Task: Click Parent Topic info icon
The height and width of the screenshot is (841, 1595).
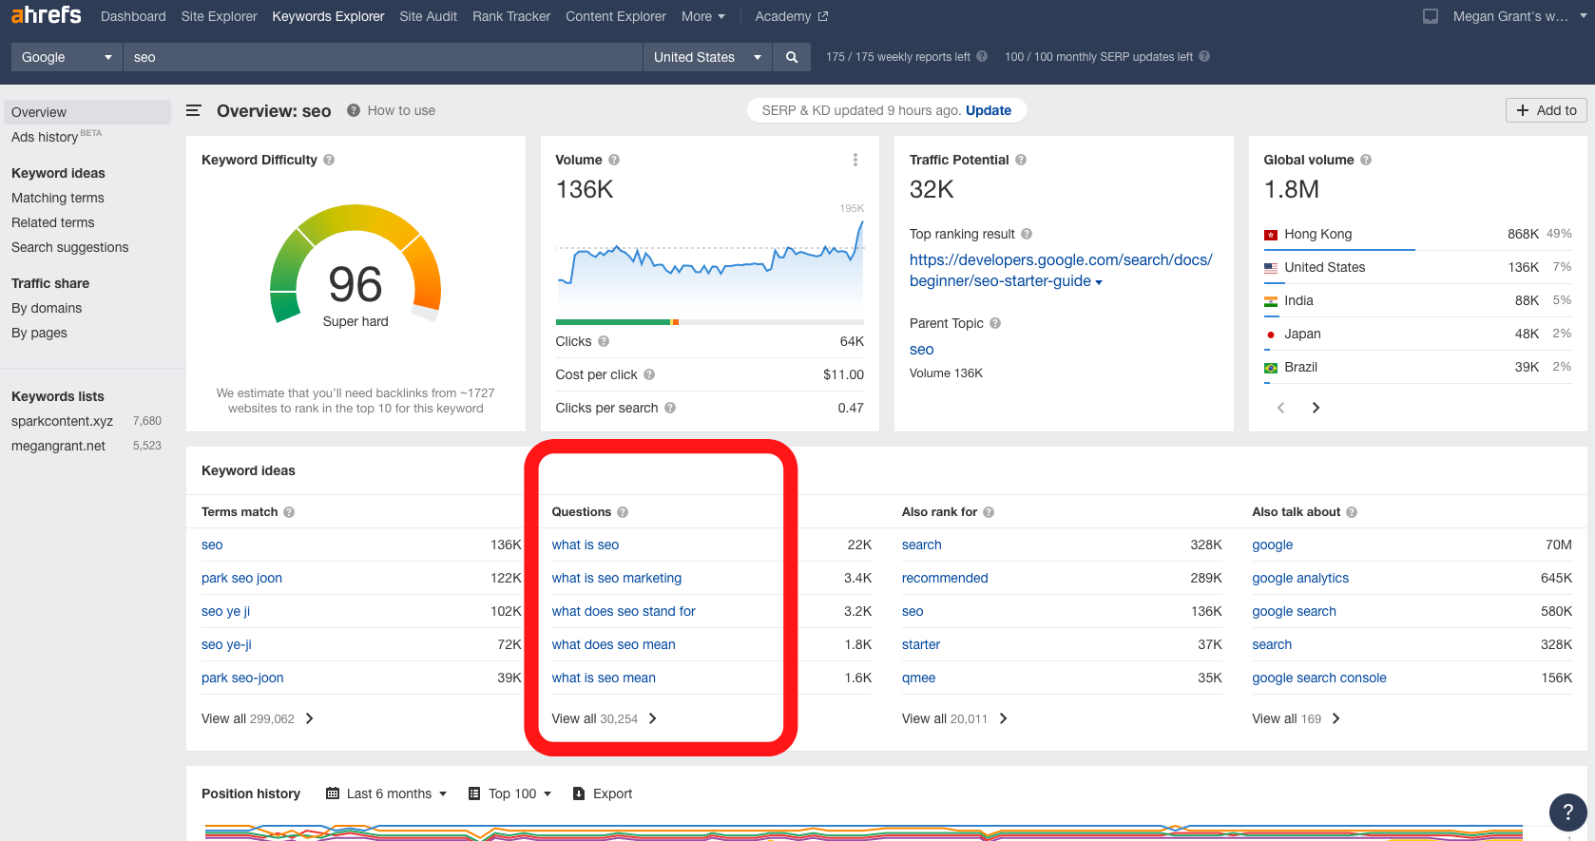Action: coord(995,323)
